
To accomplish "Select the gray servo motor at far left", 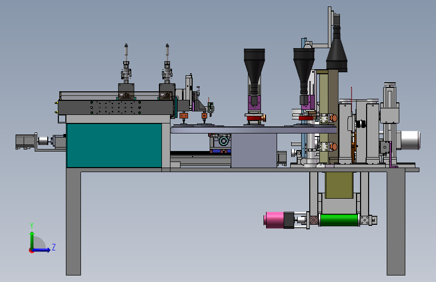I will pos(26,142).
